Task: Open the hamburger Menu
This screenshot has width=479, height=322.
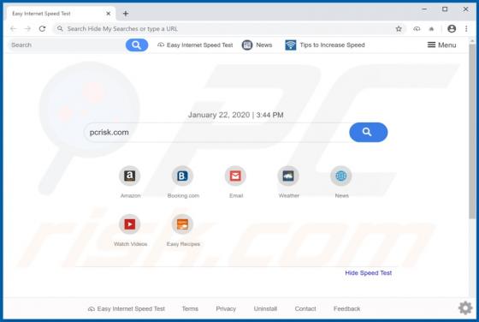Action: coord(441,45)
